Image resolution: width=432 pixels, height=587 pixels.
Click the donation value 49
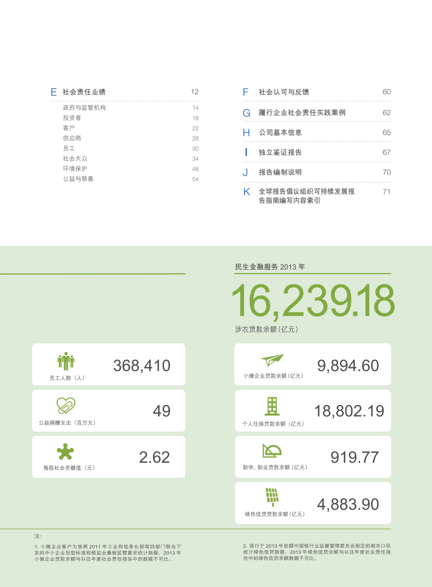(162, 411)
